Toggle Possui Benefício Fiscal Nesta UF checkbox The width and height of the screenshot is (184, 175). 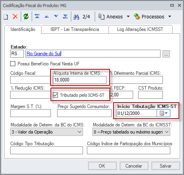[13, 64]
